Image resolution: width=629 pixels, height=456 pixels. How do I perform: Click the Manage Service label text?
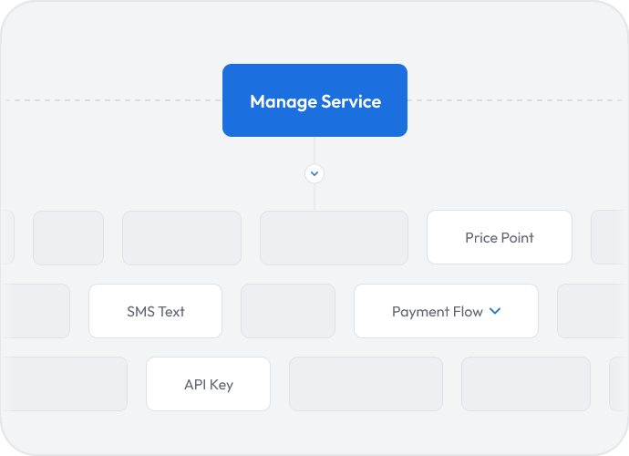[315, 101]
